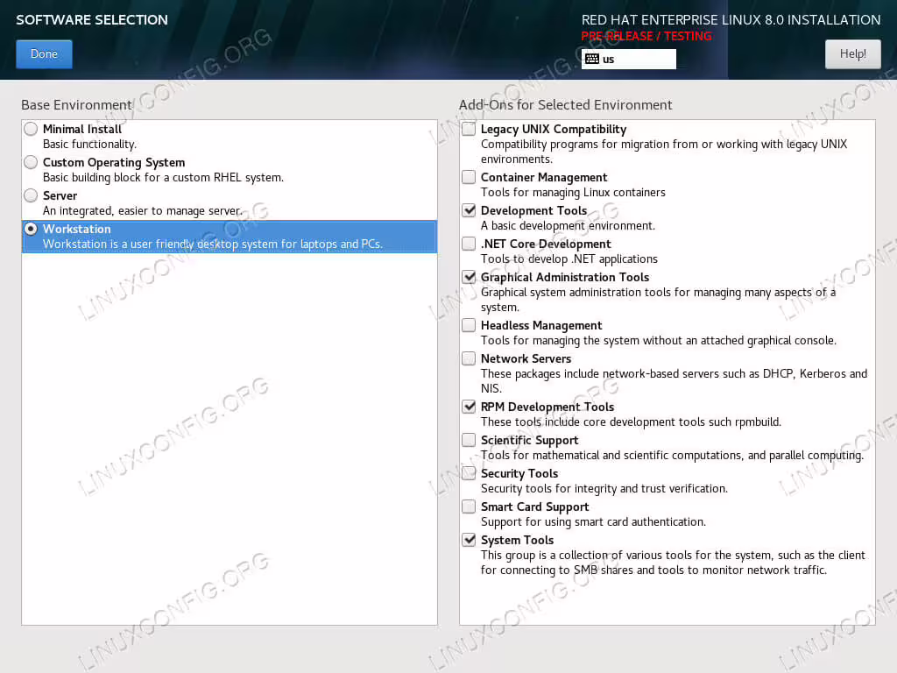The image size is (897, 673).
Task: Click the 'Workstation is a user friendly desktop' description
Action: pos(212,244)
